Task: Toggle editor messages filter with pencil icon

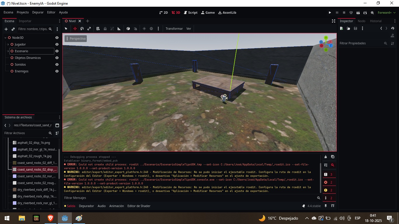Action: [x=329, y=198]
